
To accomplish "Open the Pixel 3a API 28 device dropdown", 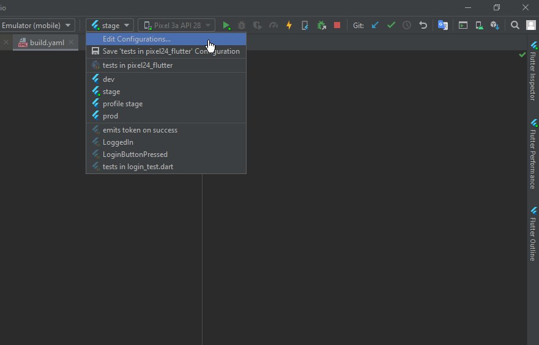I will point(176,26).
